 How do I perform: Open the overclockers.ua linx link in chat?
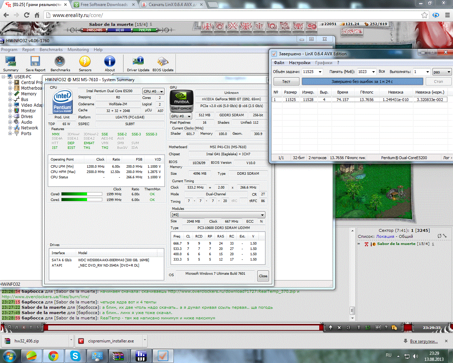(x=45, y=297)
